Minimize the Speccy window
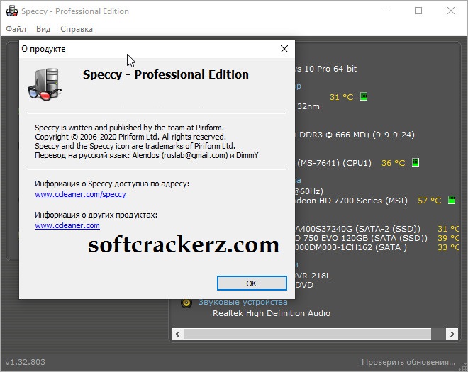This screenshot has width=468, height=372. pyautogui.click(x=386, y=11)
